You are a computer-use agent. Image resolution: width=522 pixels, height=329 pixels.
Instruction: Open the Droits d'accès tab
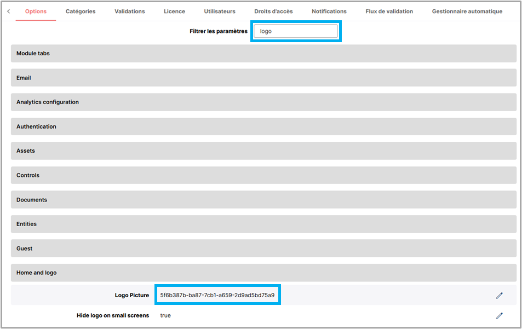pos(273,11)
